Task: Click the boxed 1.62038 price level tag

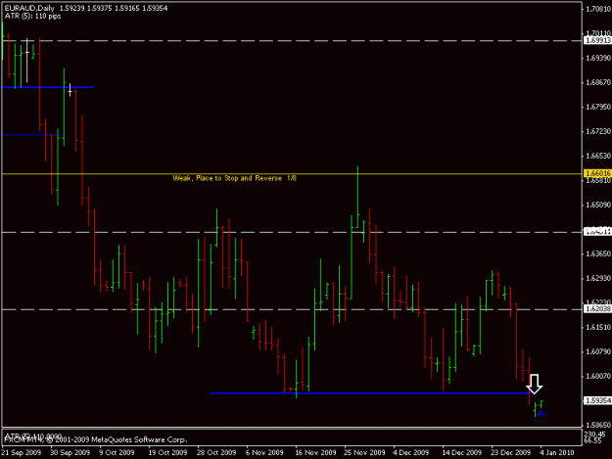Action: pyautogui.click(x=597, y=309)
